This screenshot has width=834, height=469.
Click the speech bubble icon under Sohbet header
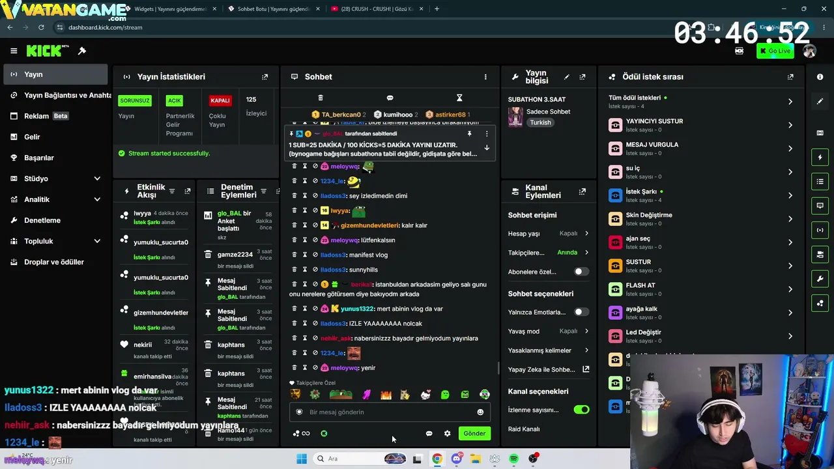point(390,98)
